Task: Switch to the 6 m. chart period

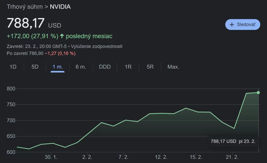Action: 81,67
